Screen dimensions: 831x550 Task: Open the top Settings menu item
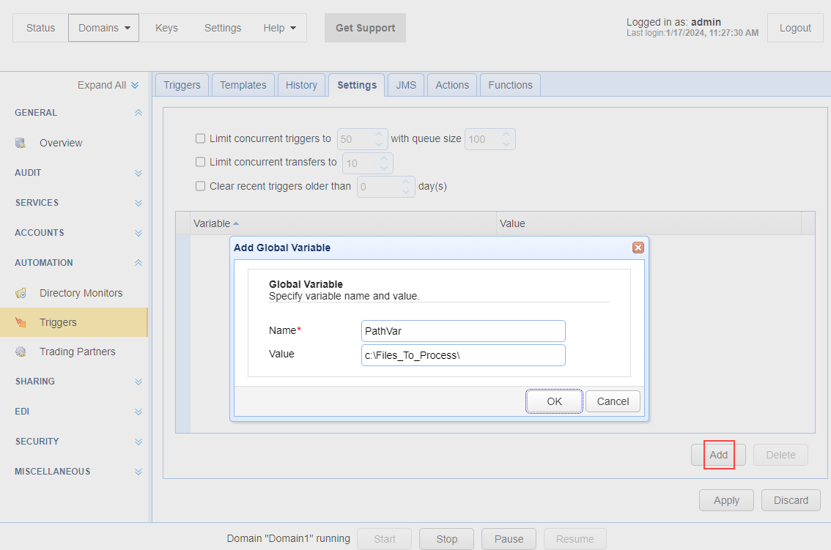coord(223,28)
